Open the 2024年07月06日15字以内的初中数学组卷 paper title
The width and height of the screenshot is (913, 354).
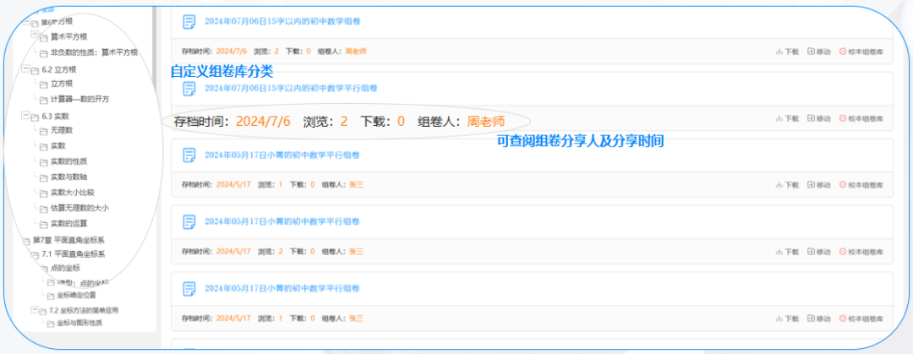point(282,21)
